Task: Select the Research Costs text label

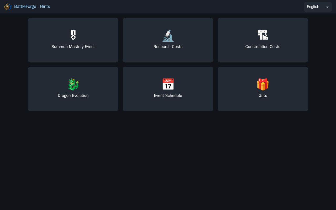Action: 168,47
